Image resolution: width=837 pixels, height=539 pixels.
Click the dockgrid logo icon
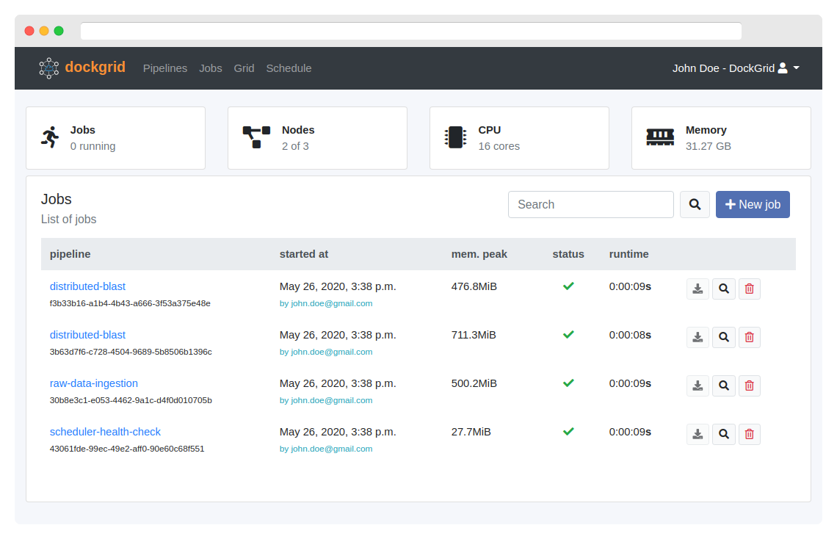coord(49,68)
